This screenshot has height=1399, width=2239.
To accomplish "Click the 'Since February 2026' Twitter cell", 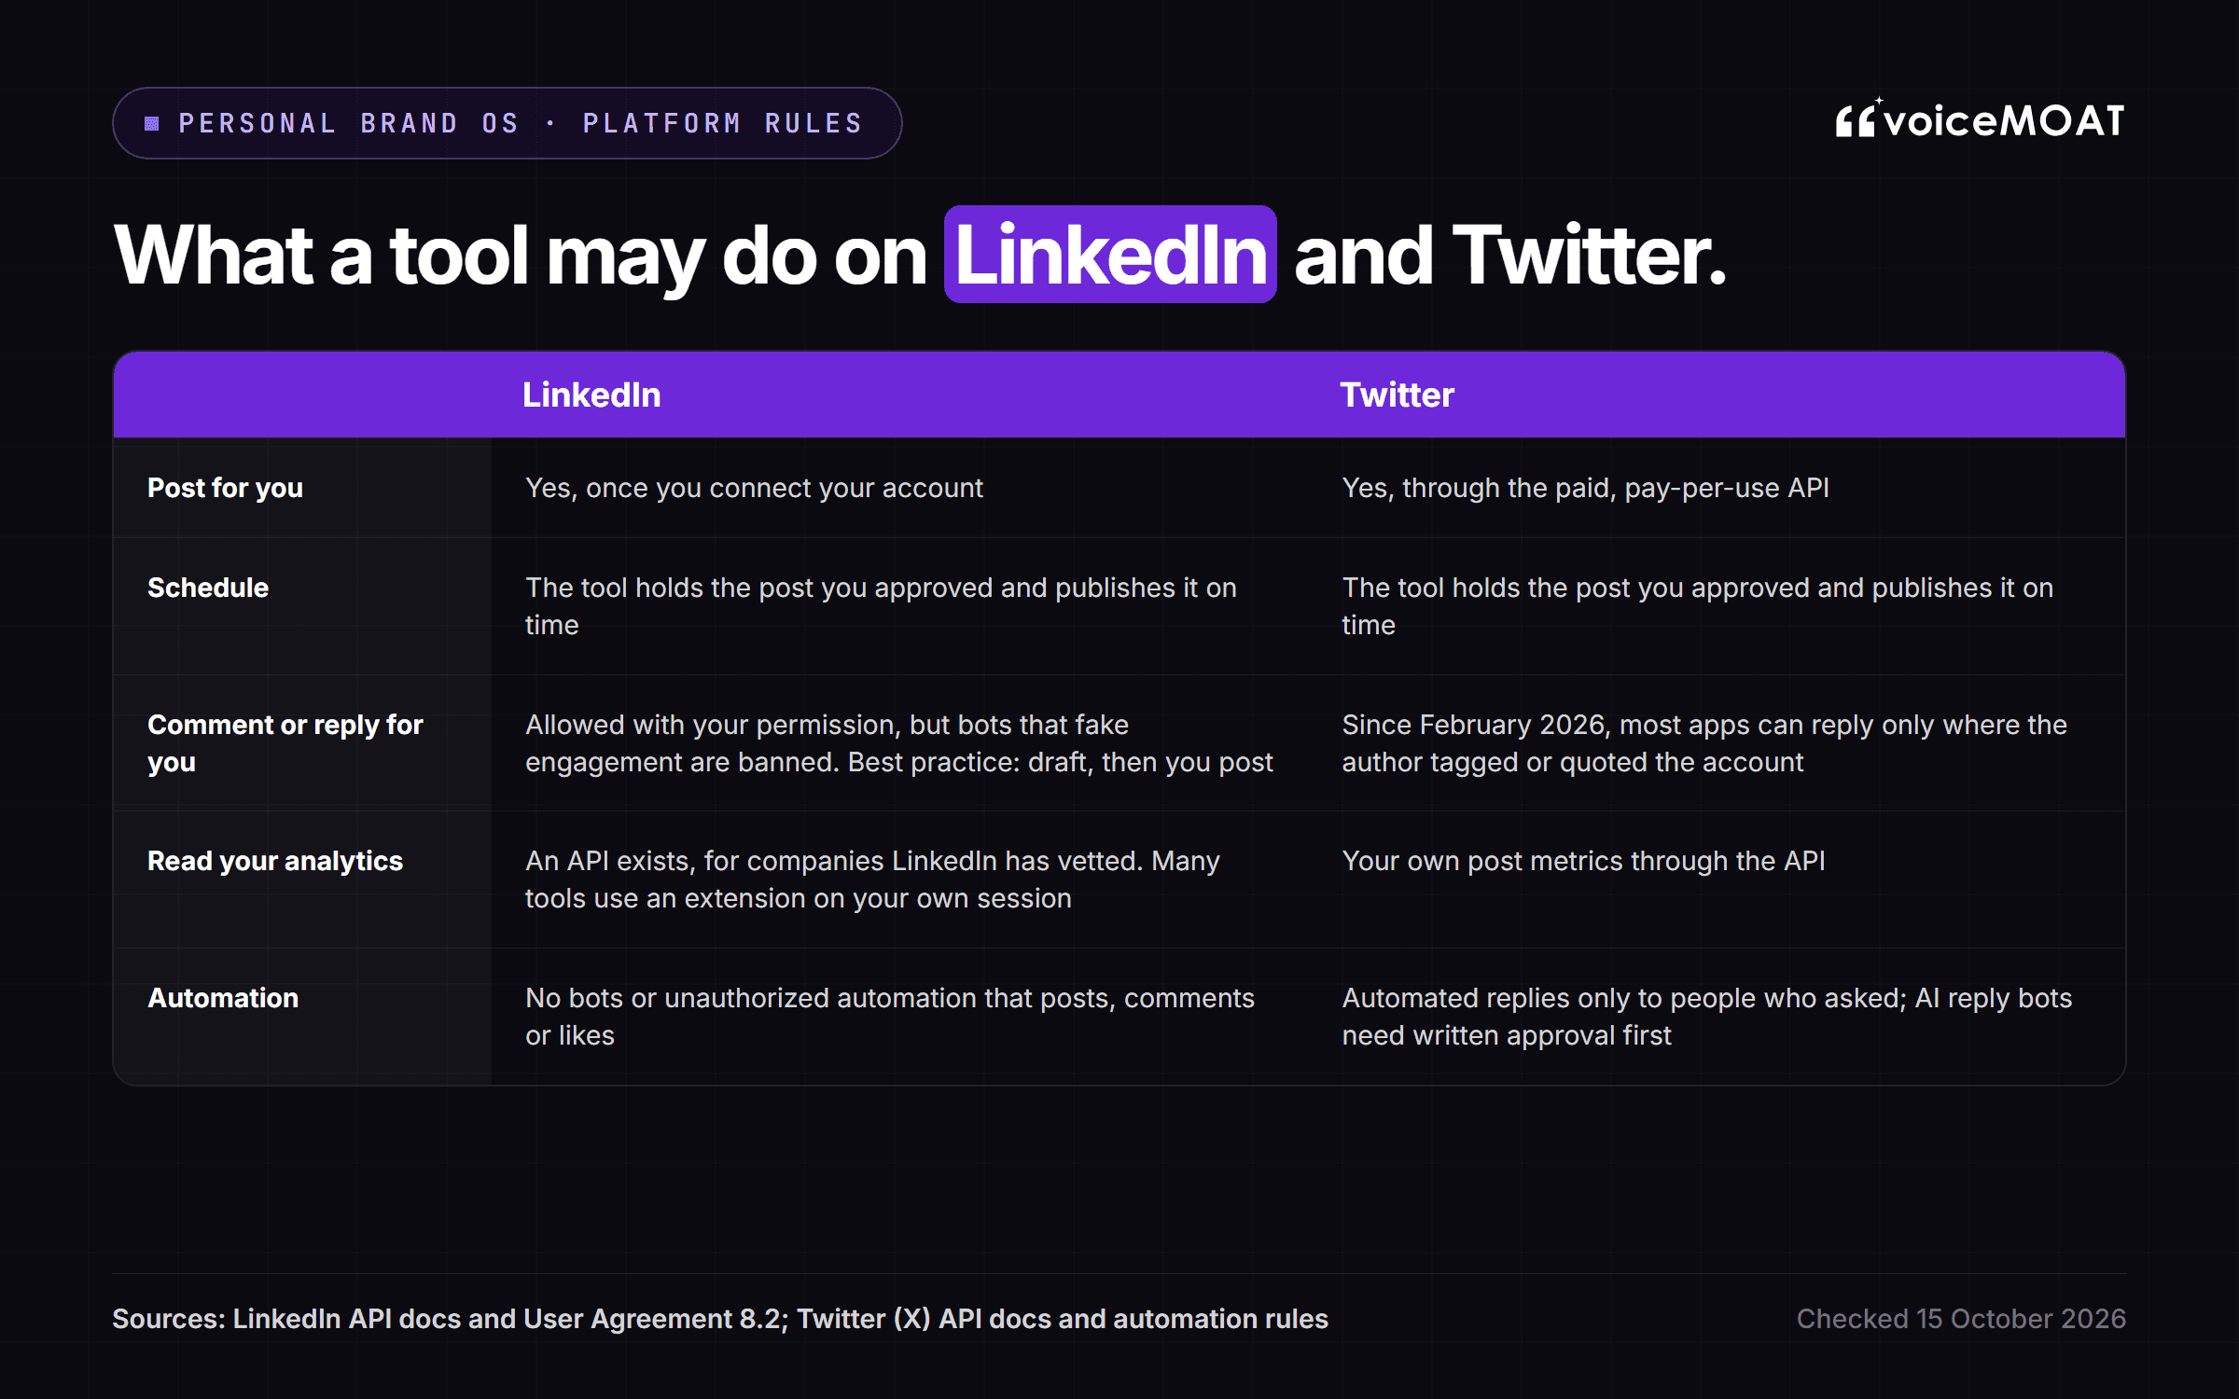I will click(1704, 743).
